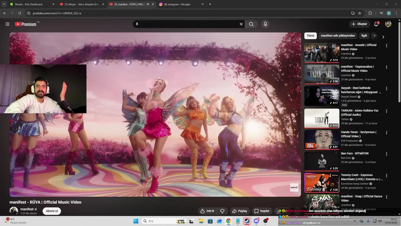Show more filter chips with the arrow

383,37
